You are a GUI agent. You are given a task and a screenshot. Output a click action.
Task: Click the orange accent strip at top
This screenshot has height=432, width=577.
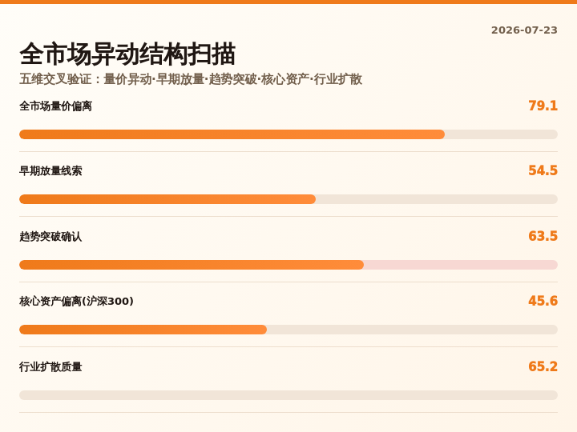click(x=288, y=2)
